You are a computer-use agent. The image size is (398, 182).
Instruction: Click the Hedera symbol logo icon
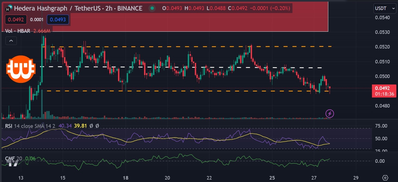9,8
